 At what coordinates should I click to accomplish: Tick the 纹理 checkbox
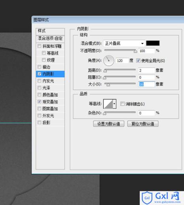pyautogui.click(x=44, y=60)
